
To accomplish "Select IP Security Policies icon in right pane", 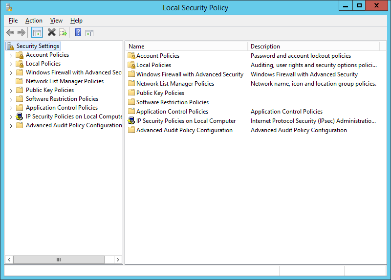I will coord(131,121).
